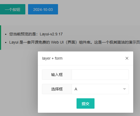Open the 选择框 select box
The width and height of the screenshot is (140, 116).
(100, 89)
